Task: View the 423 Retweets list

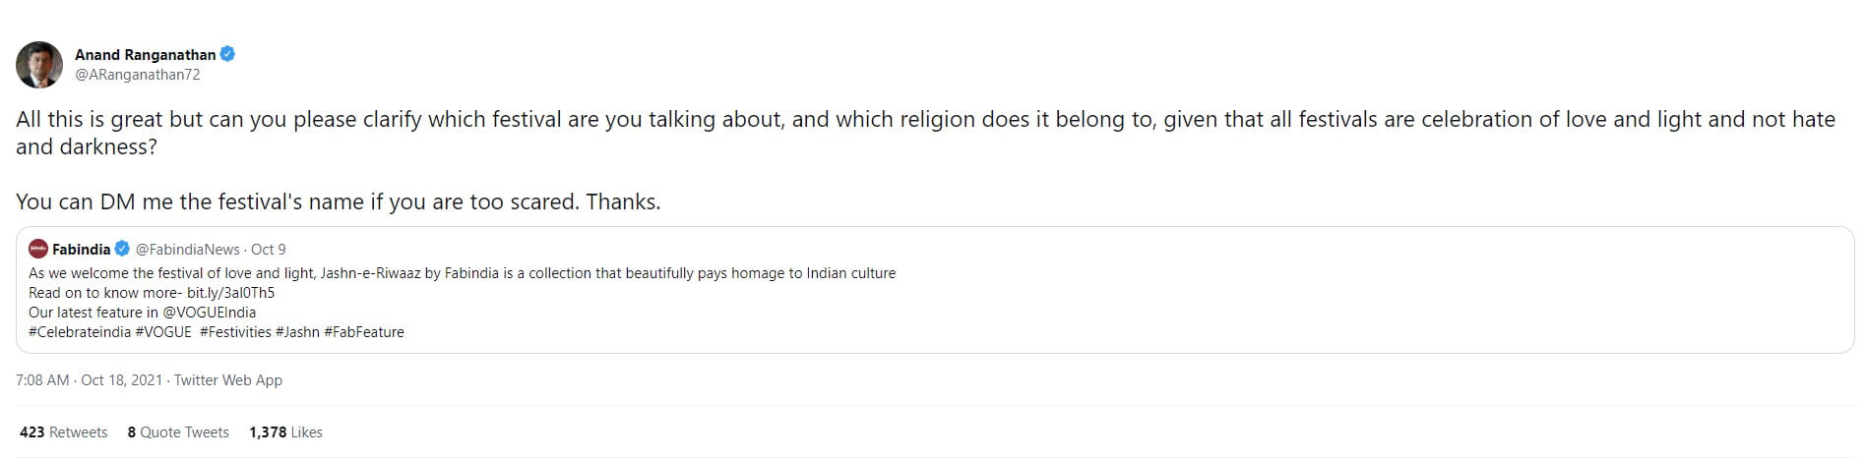Action: (63, 432)
